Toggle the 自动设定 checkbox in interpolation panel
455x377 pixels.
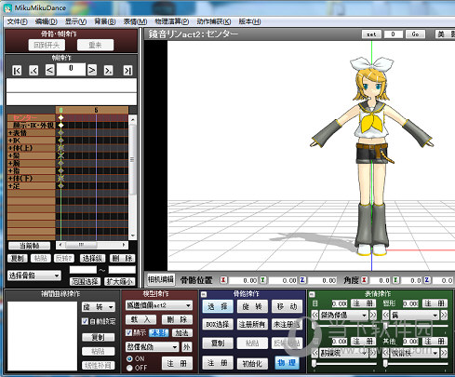click(85, 321)
